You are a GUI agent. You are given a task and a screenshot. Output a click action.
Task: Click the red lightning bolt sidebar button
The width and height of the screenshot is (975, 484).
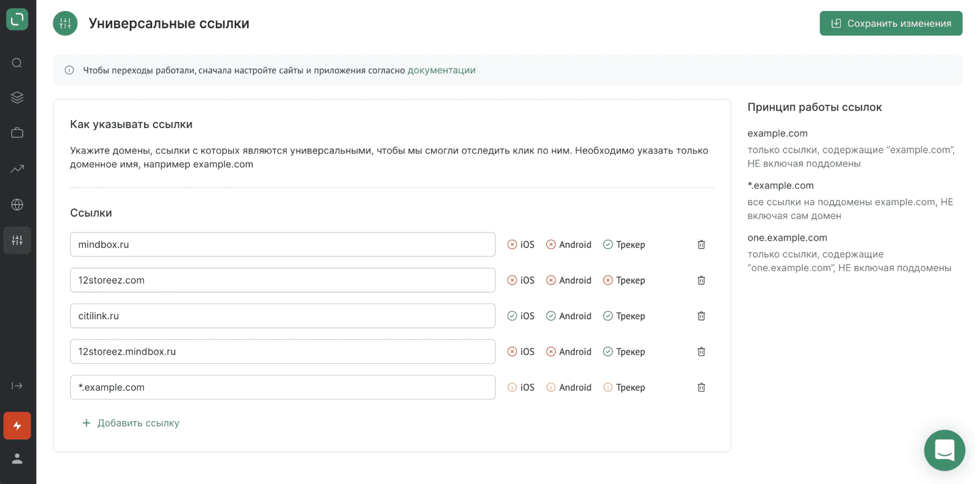coord(17,425)
